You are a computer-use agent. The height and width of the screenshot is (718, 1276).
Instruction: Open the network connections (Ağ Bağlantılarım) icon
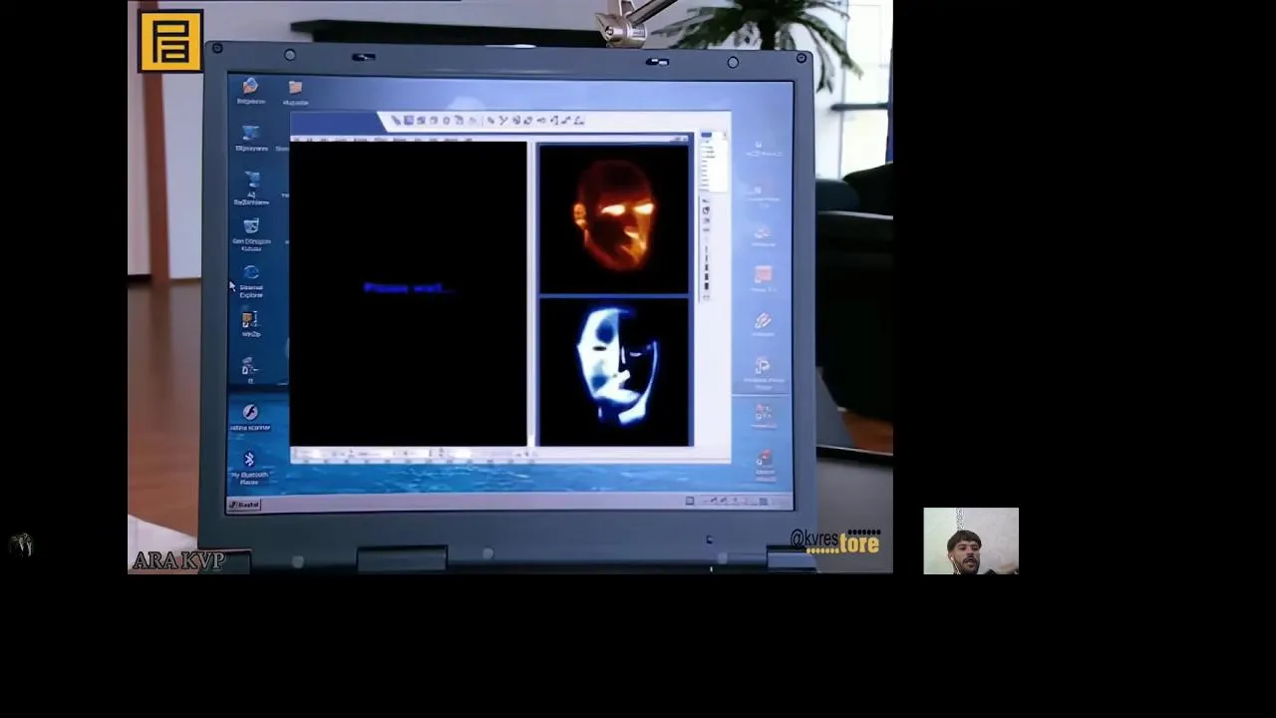coord(251,187)
